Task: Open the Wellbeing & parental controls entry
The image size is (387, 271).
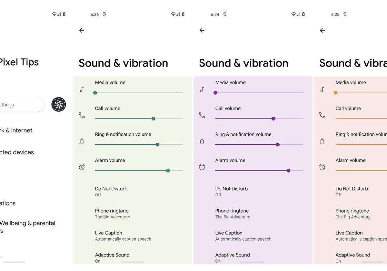Action: pyautogui.click(x=27, y=226)
